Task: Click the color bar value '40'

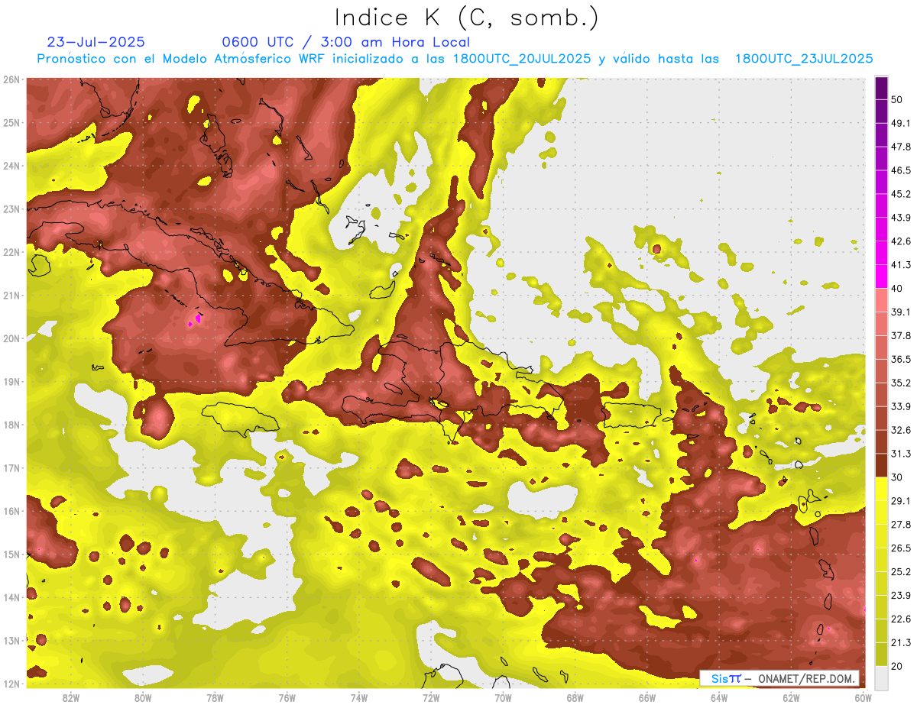Action: click(x=898, y=289)
